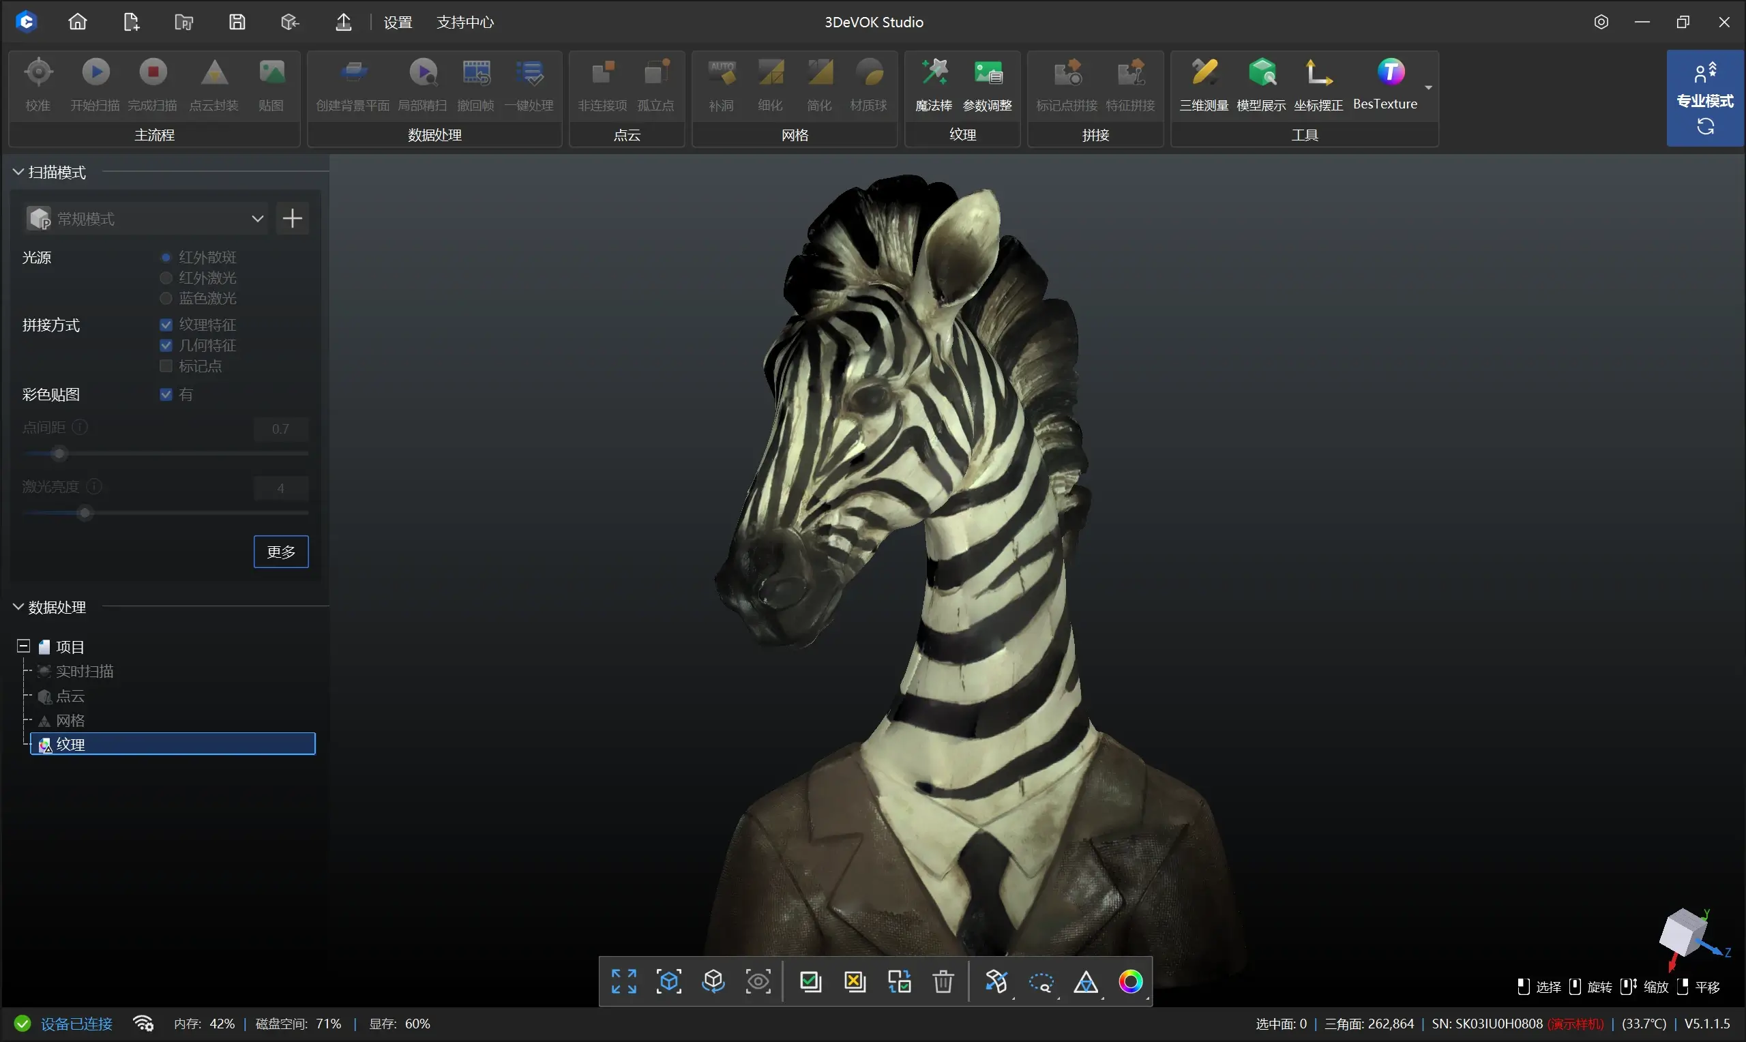The image size is (1746, 1042).
Task: Click the 更多 button
Action: (281, 552)
